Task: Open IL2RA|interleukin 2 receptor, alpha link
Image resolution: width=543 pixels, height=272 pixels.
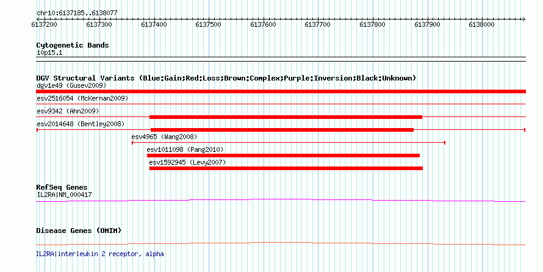Action: [x=99, y=254]
